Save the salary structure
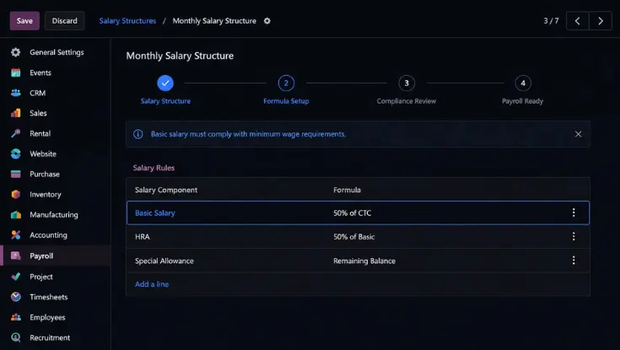Image resolution: width=620 pixels, height=350 pixels. click(24, 21)
